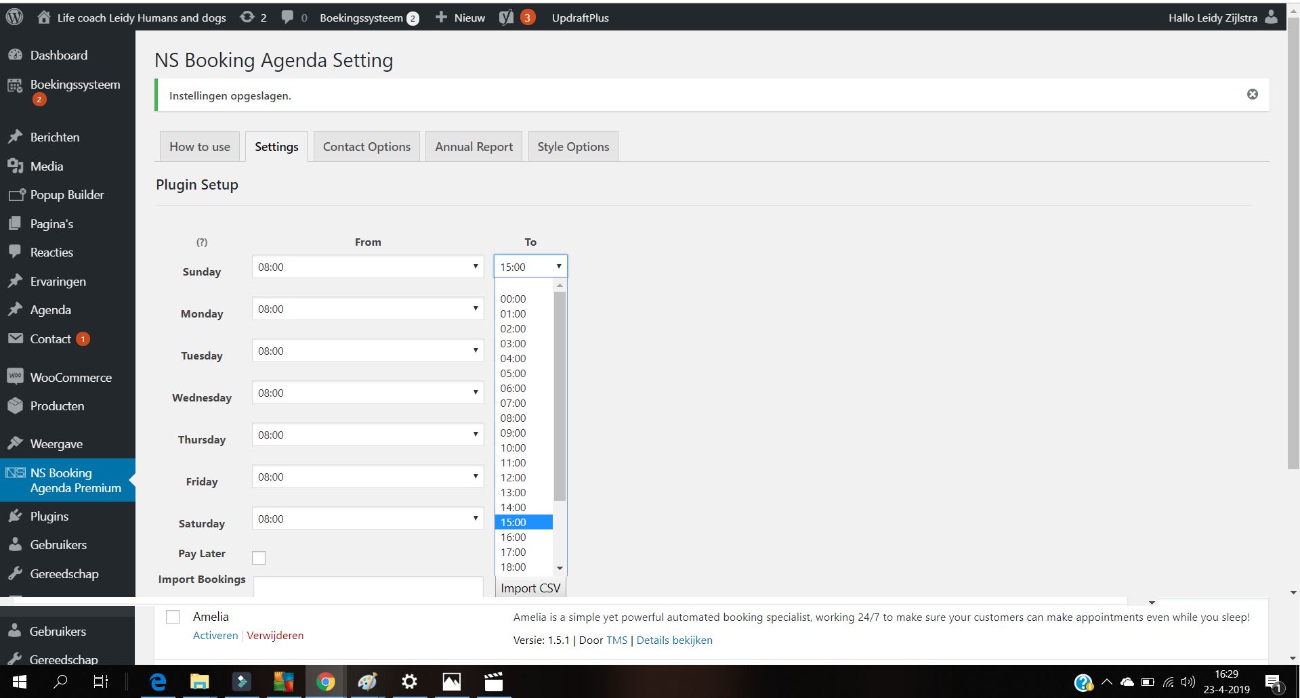This screenshot has height=698, width=1300.
Task: Open Tuesday From time dropdown
Action: (x=368, y=351)
